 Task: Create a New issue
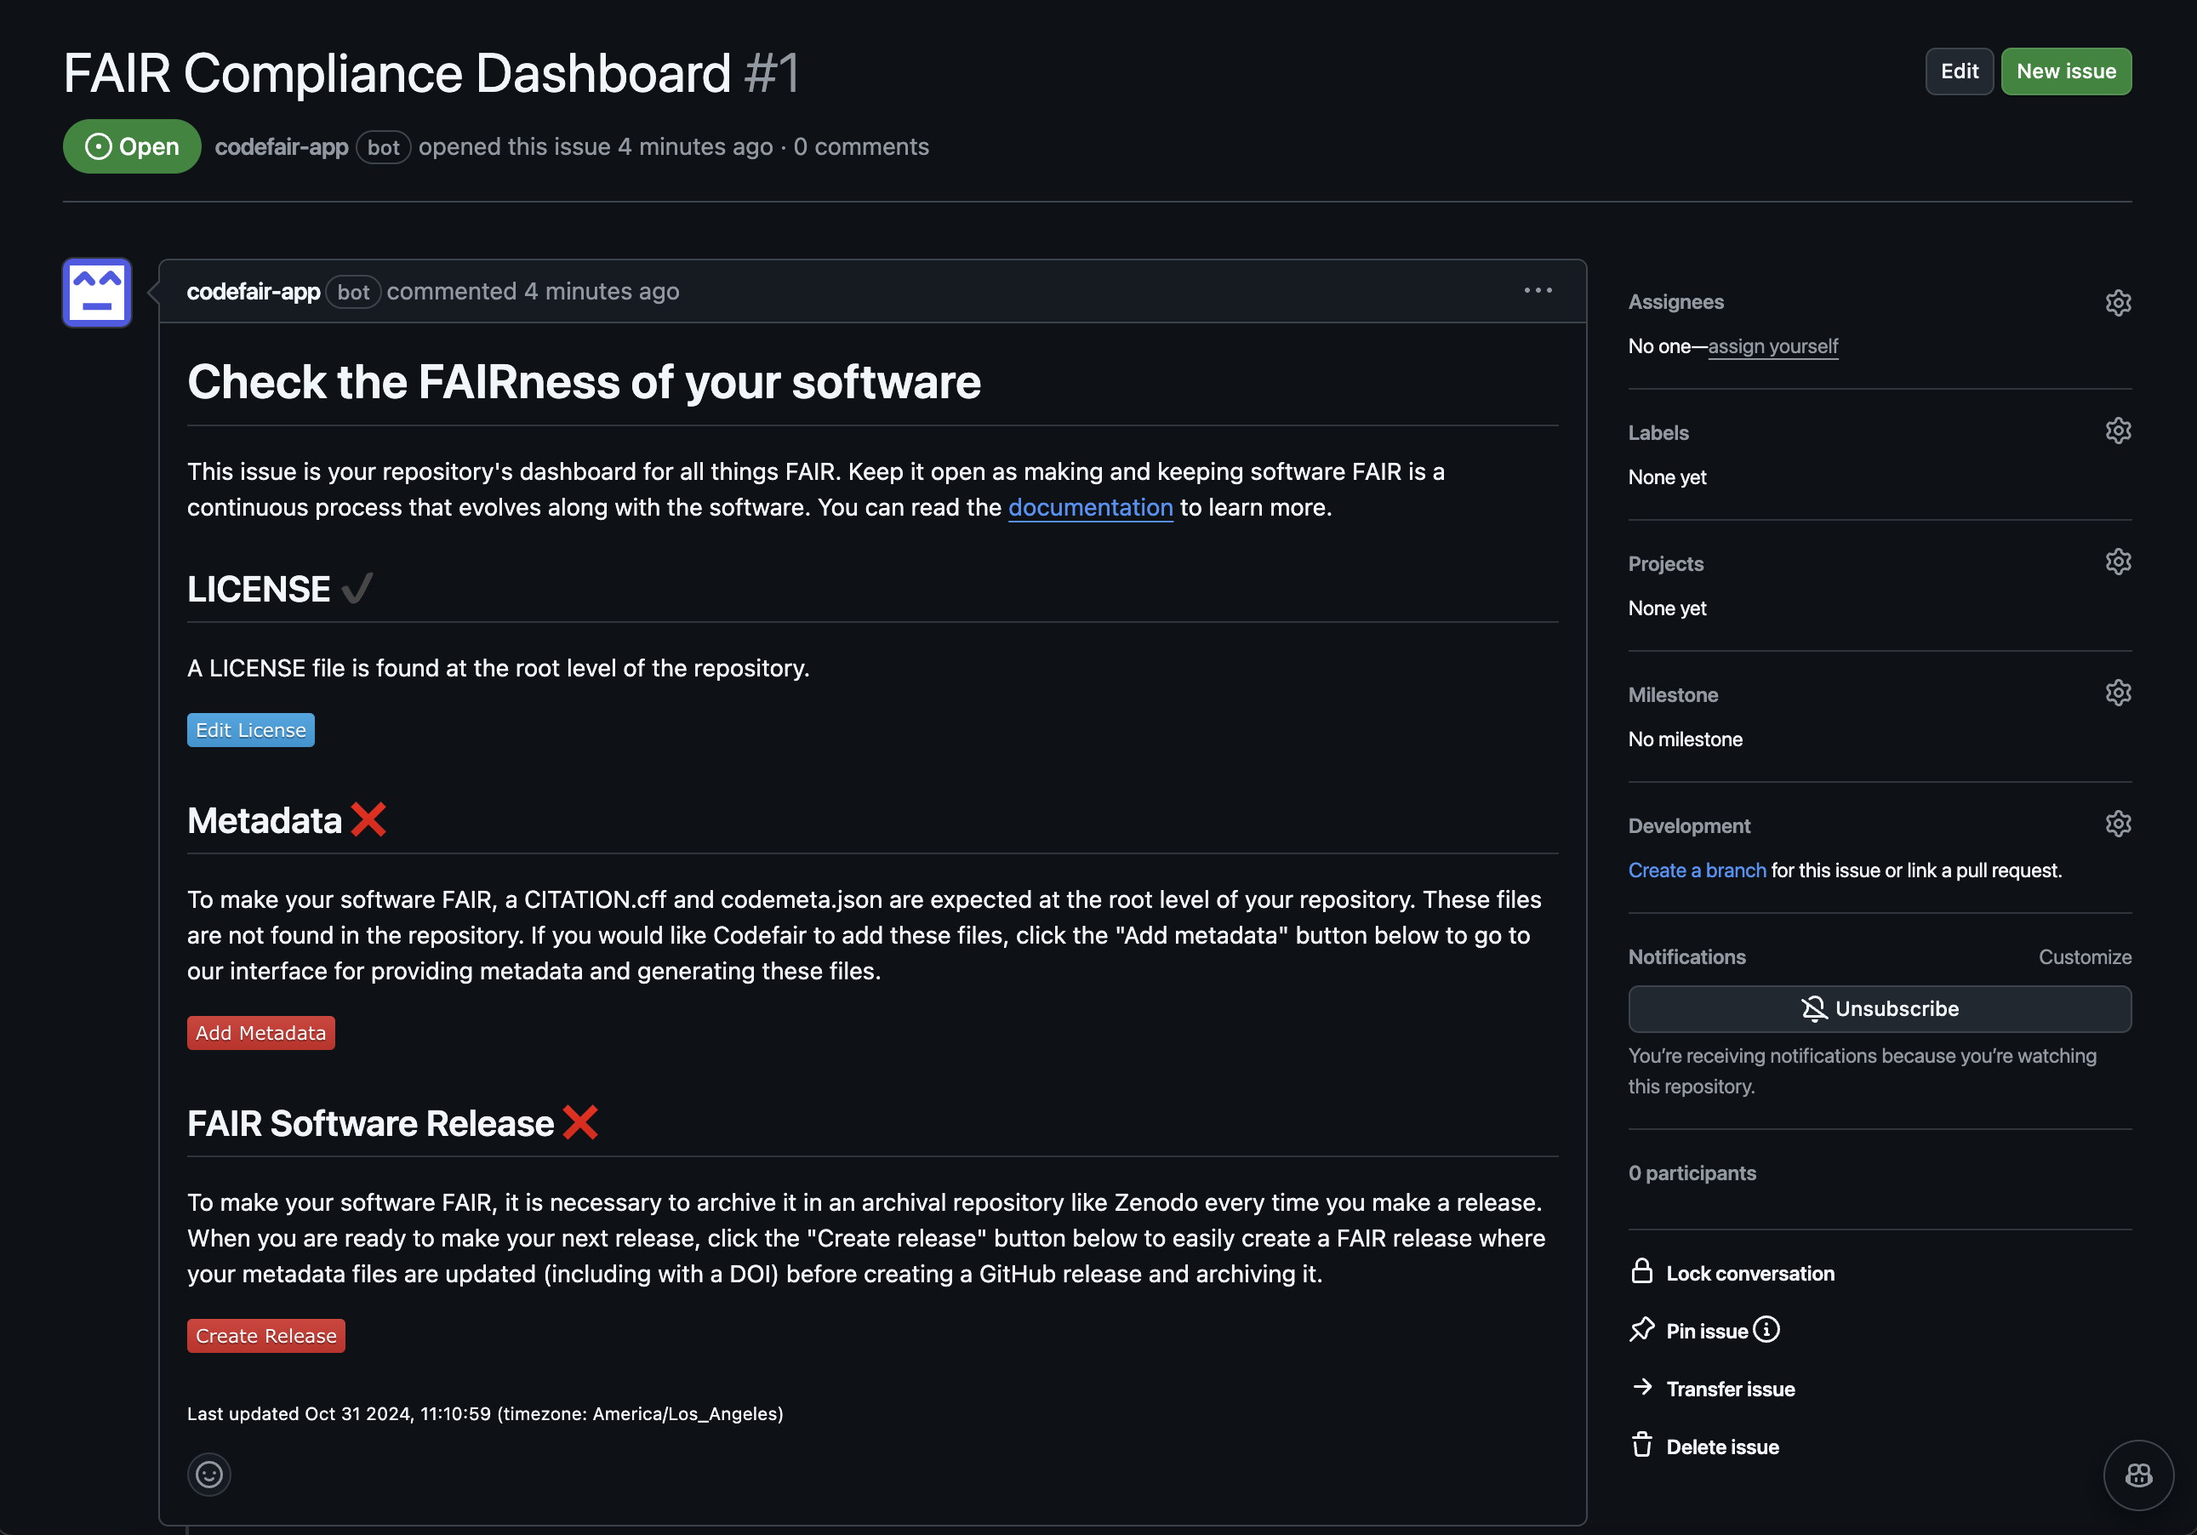click(x=2066, y=71)
